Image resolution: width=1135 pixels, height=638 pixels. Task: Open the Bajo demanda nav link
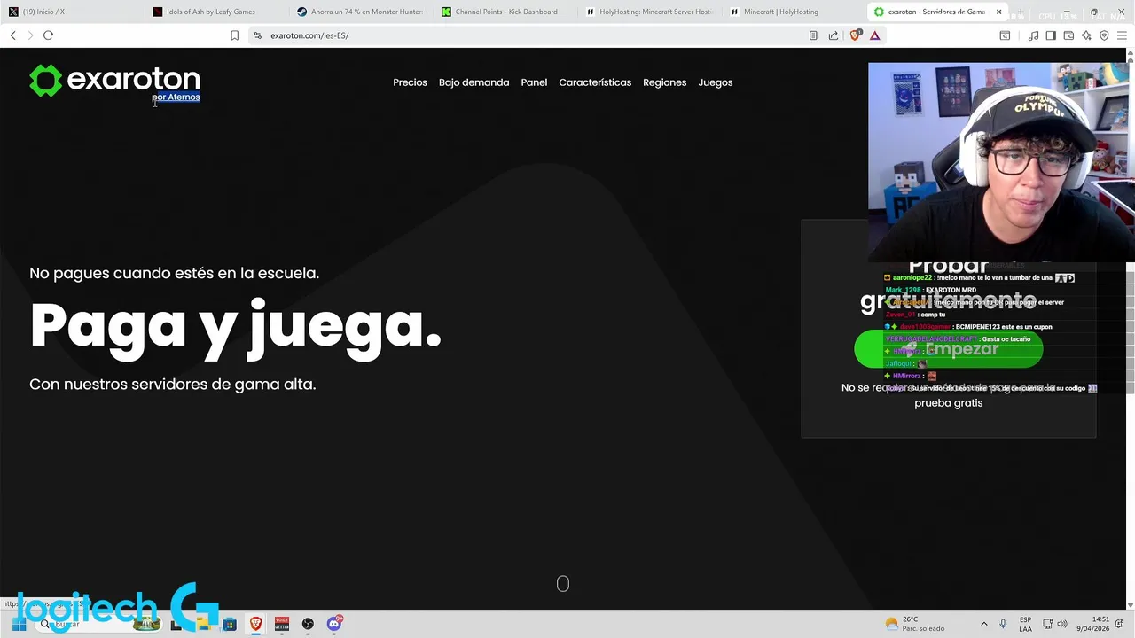pos(474,82)
